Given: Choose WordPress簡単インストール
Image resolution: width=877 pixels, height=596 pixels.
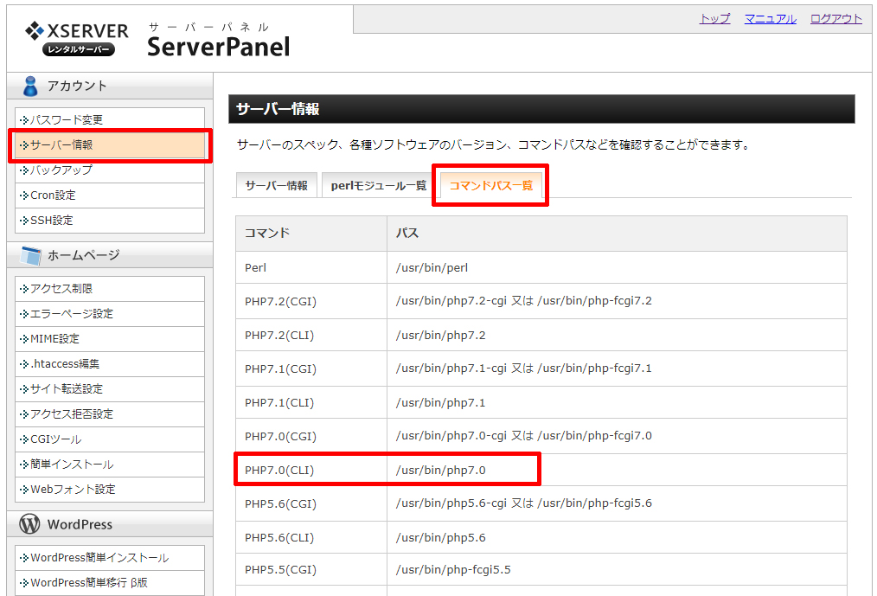Looking at the screenshot, I should (99, 558).
